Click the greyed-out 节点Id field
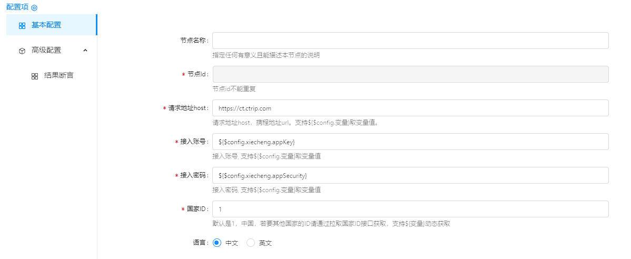The height and width of the screenshot is (259, 631). (x=410, y=74)
